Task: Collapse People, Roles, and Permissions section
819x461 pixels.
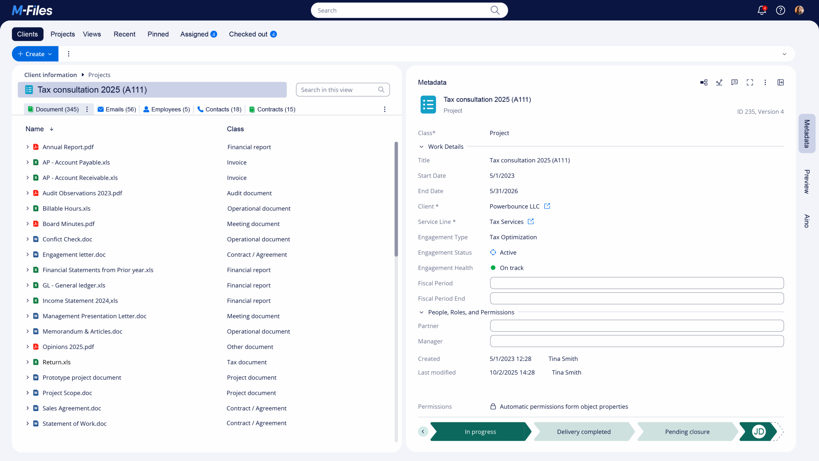Action: pyautogui.click(x=421, y=312)
